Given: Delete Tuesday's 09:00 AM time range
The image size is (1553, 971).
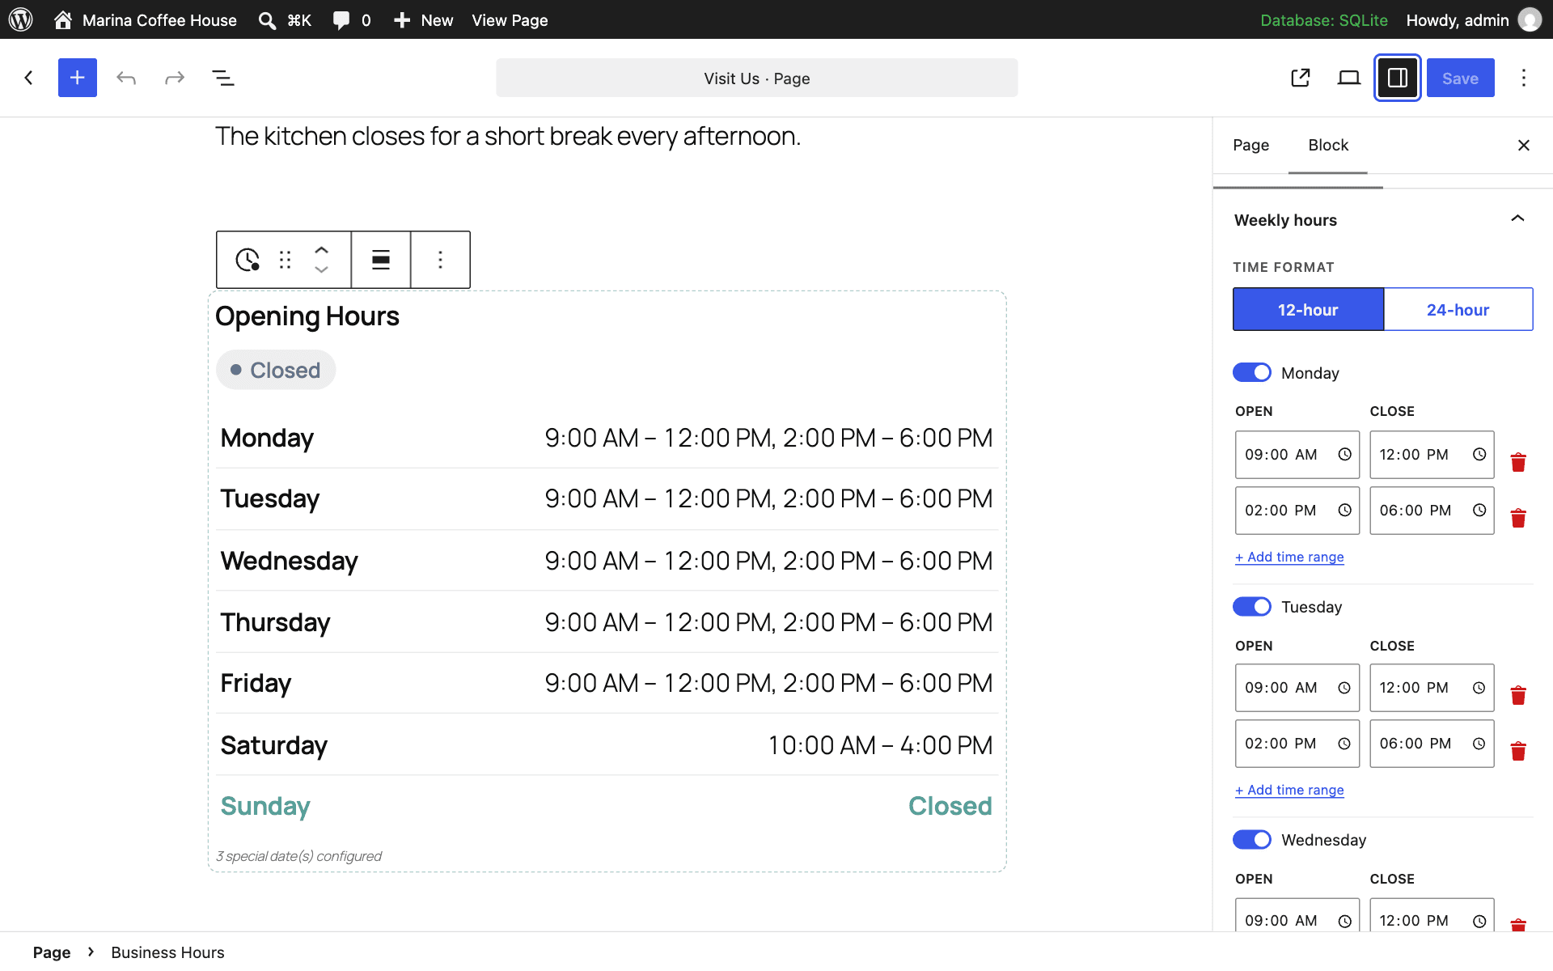Looking at the screenshot, I should click(1518, 695).
